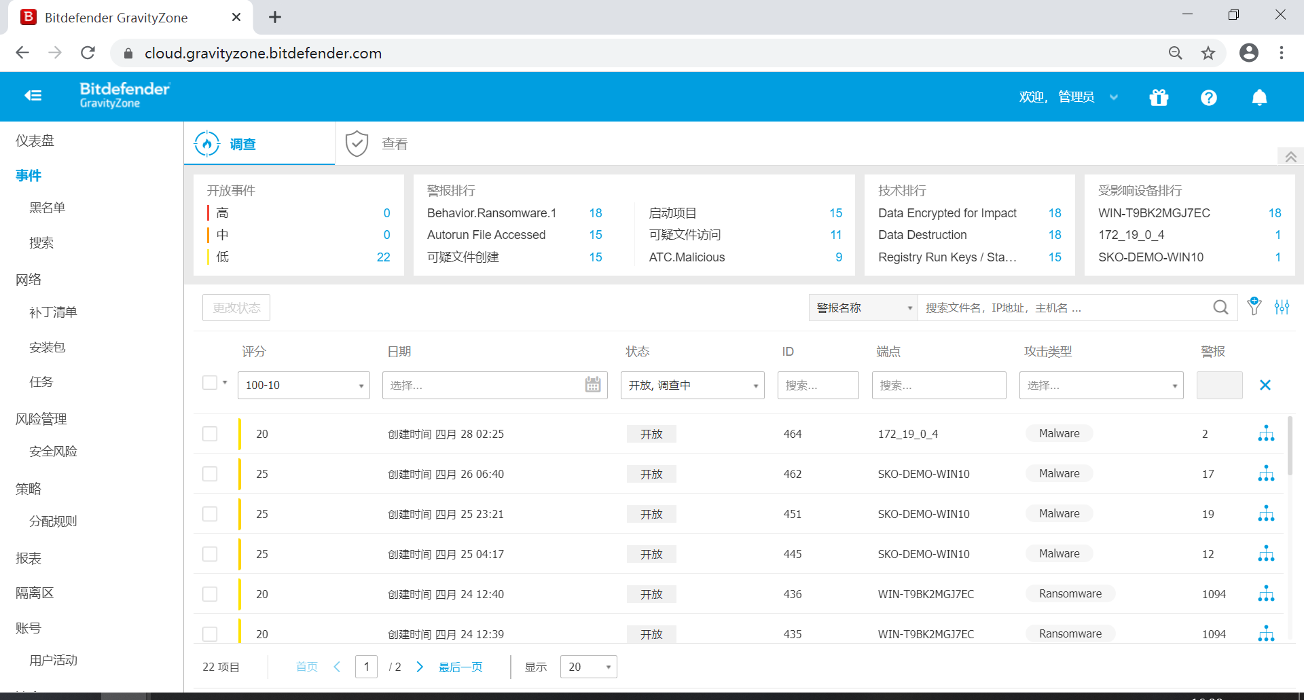Viewport: 1304px width, 700px height.
Task: Tick the checkbox for incident 462
Action: click(210, 474)
